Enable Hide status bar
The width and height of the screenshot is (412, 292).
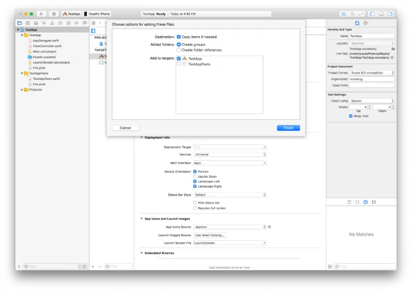click(x=195, y=203)
